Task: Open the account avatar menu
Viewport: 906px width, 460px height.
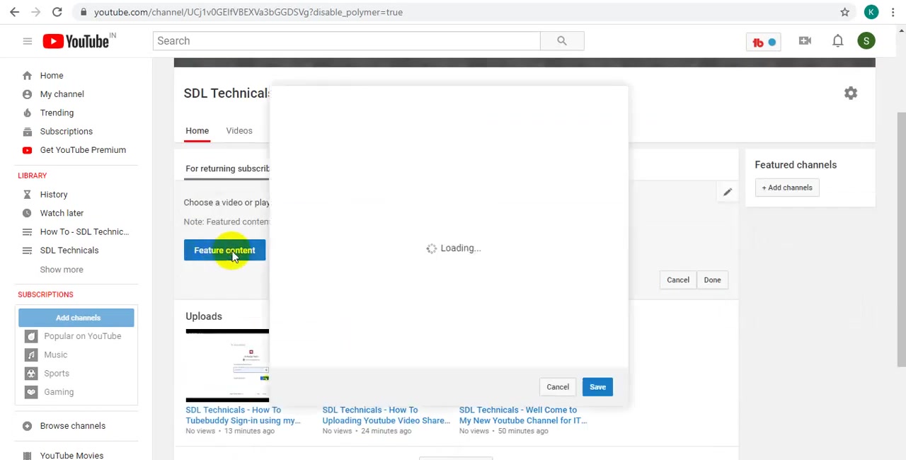Action: [x=866, y=41]
